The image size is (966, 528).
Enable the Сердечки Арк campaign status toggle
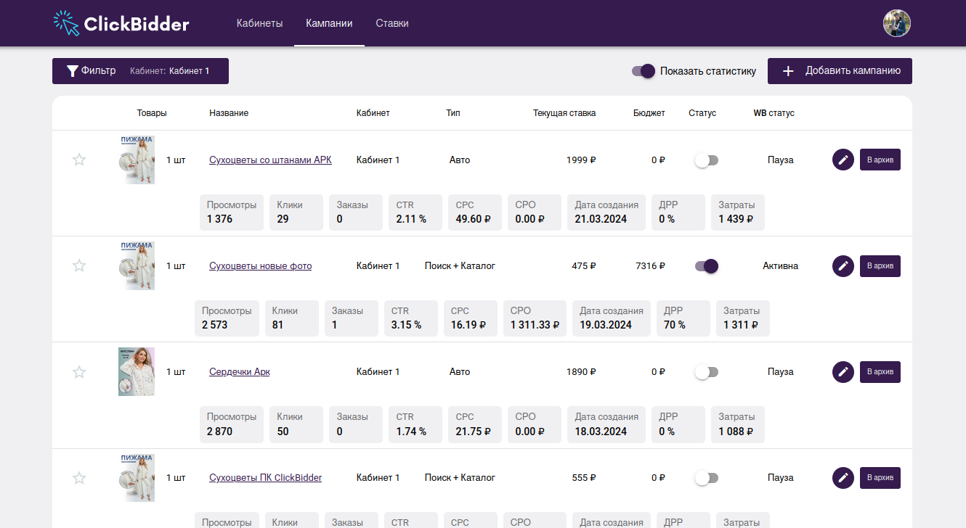tap(707, 372)
